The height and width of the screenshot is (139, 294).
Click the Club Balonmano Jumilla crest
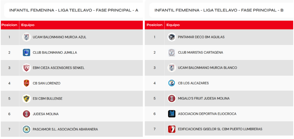tap(26, 52)
